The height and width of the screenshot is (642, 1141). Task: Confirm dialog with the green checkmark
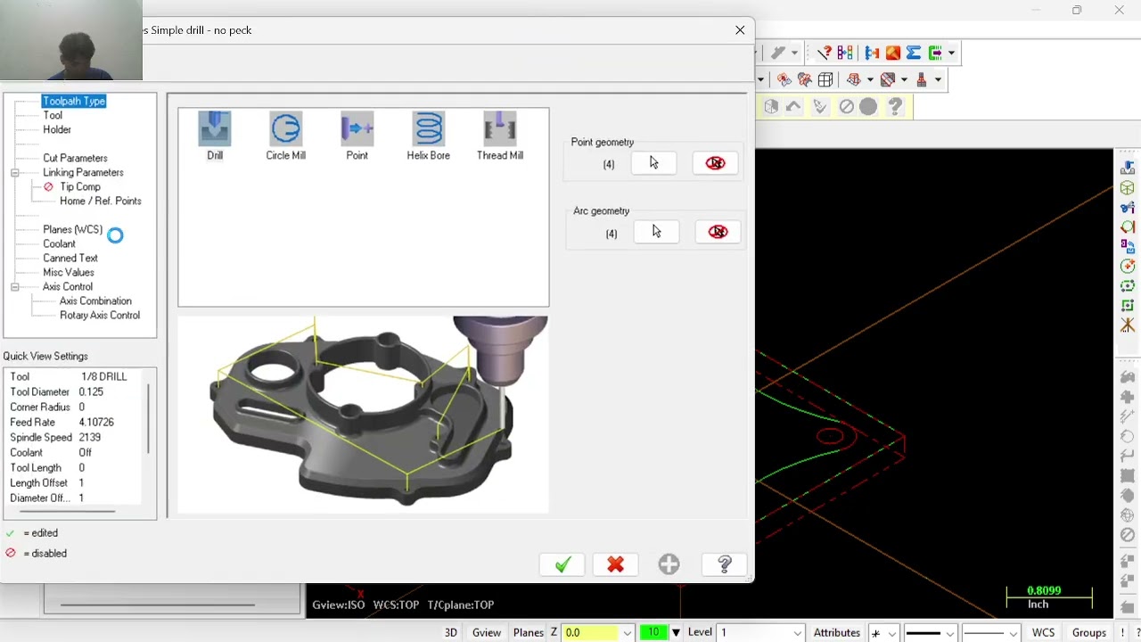562,564
